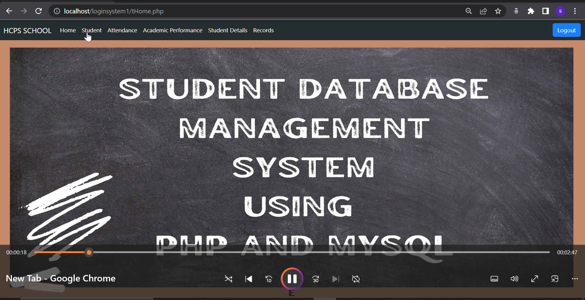This screenshot has width=585, height=300.
Task: Click the browser address bar
Action: pyautogui.click(x=244, y=11)
